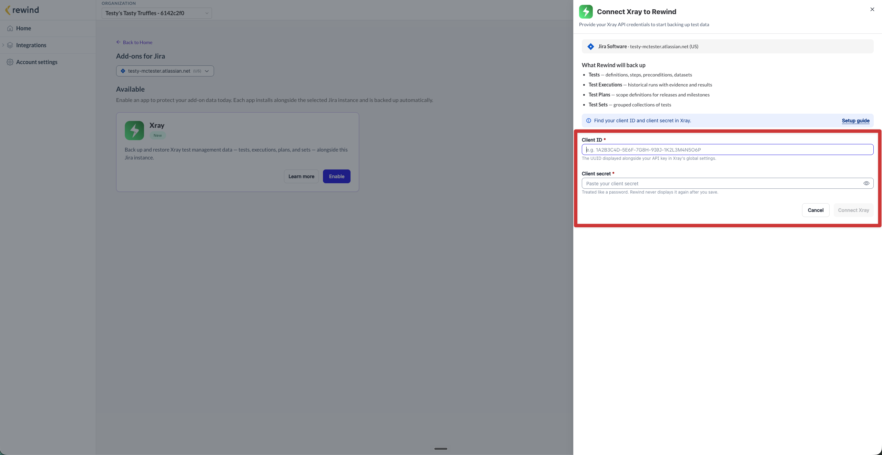Click the rewind logo
The image size is (882, 455).
click(22, 10)
